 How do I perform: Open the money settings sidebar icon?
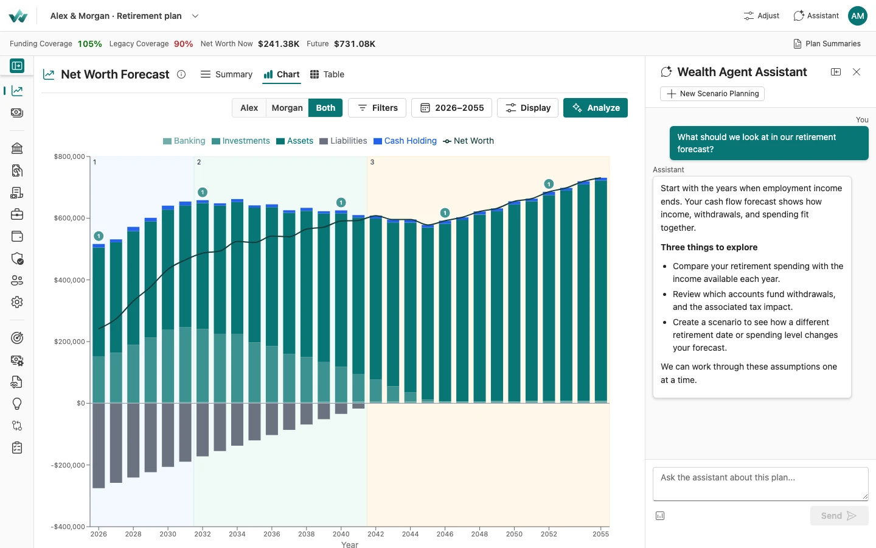[x=17, y=360]
